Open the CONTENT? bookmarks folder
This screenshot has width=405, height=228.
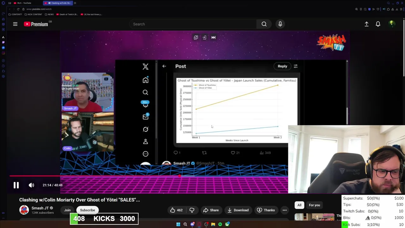point(15,14)
